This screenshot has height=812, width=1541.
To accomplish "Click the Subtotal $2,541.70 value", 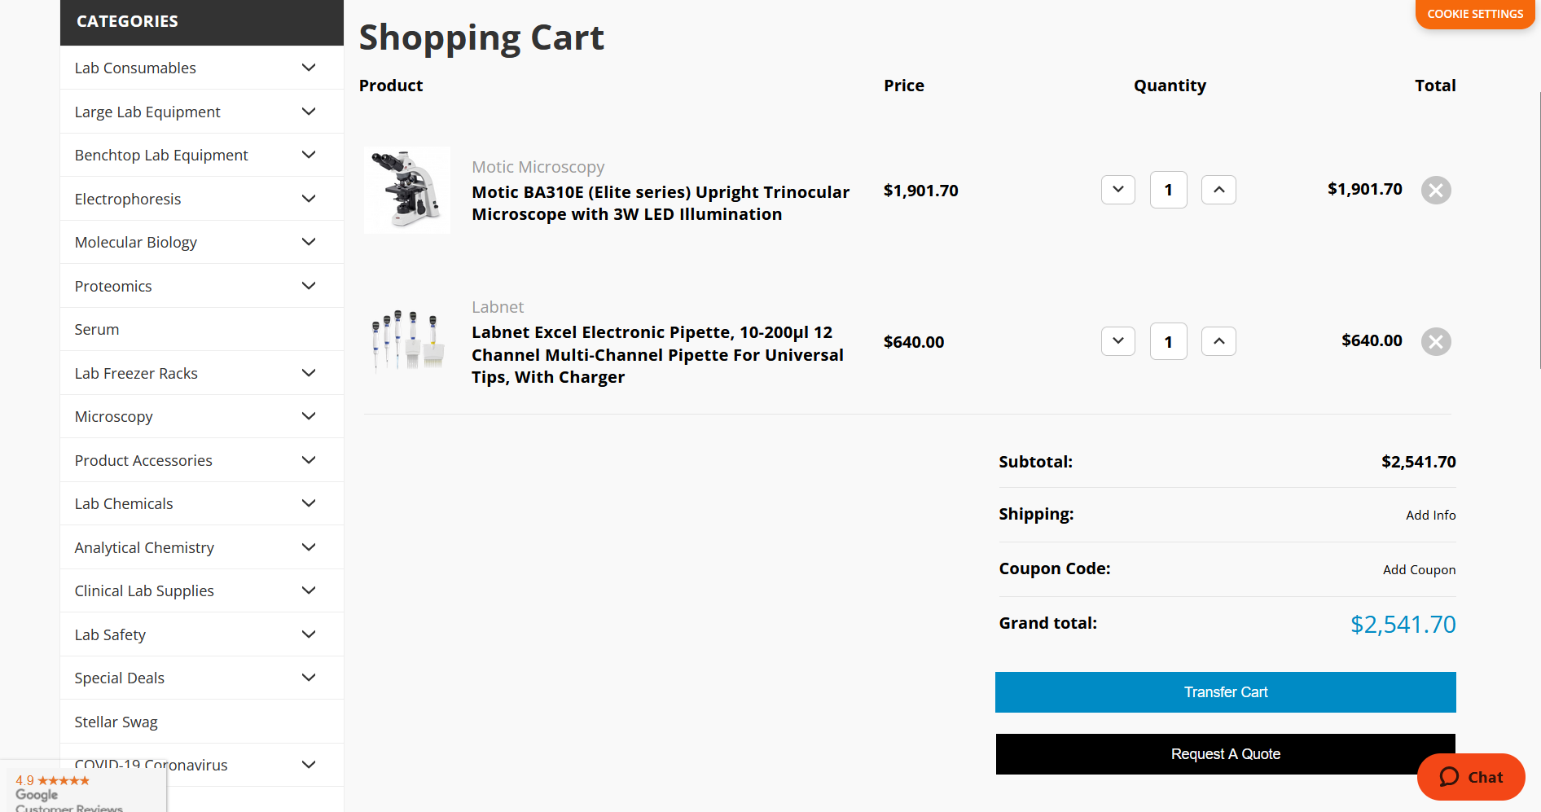I will coord(1418,462).
